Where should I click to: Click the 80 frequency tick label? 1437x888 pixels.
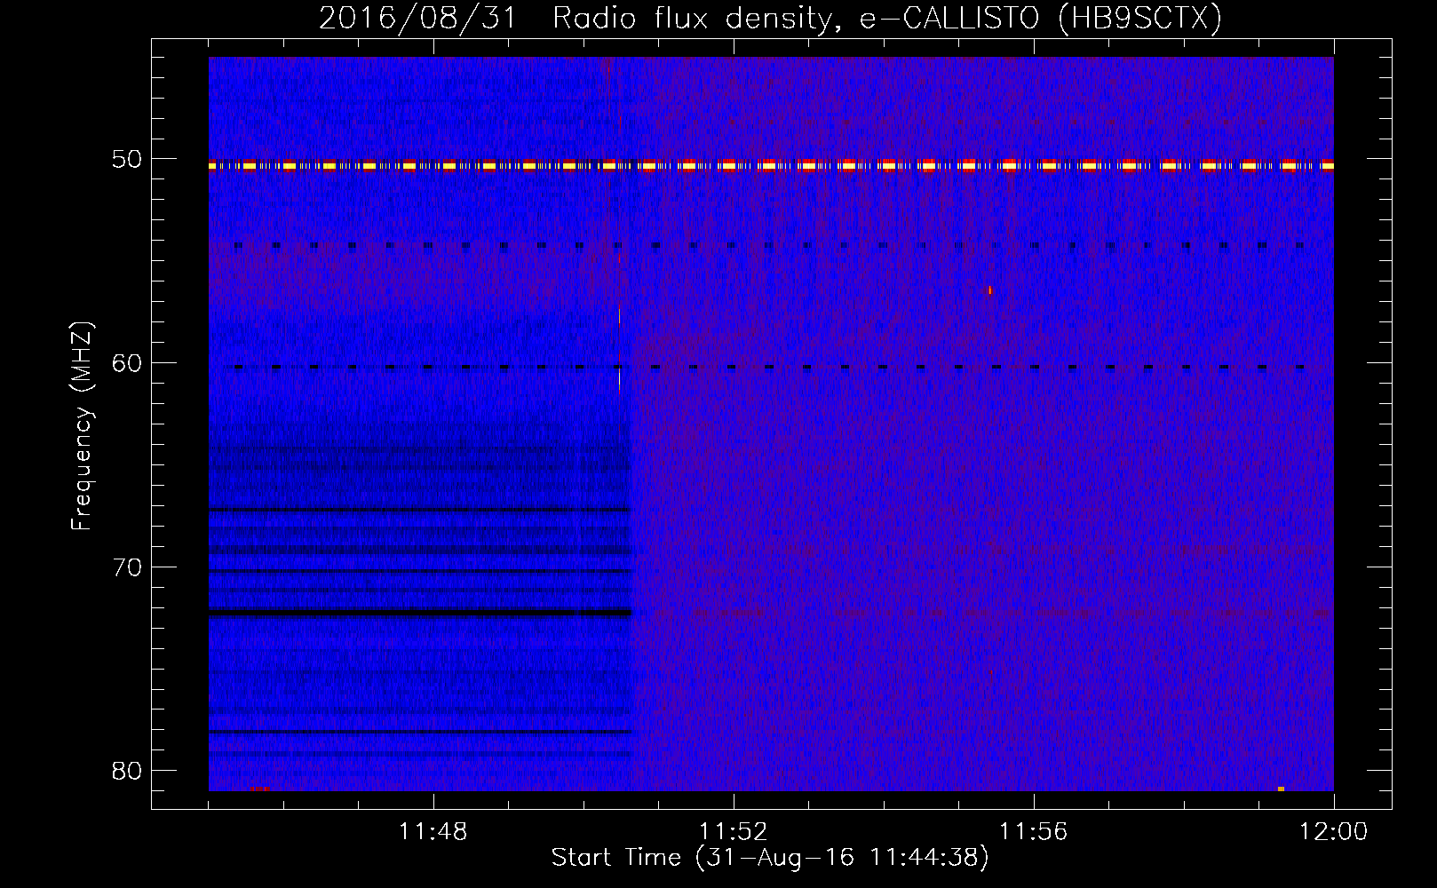[x=127, y=771]
